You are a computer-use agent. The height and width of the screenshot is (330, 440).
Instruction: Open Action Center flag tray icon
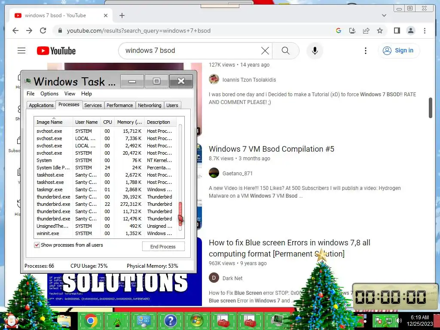[379, 320]
